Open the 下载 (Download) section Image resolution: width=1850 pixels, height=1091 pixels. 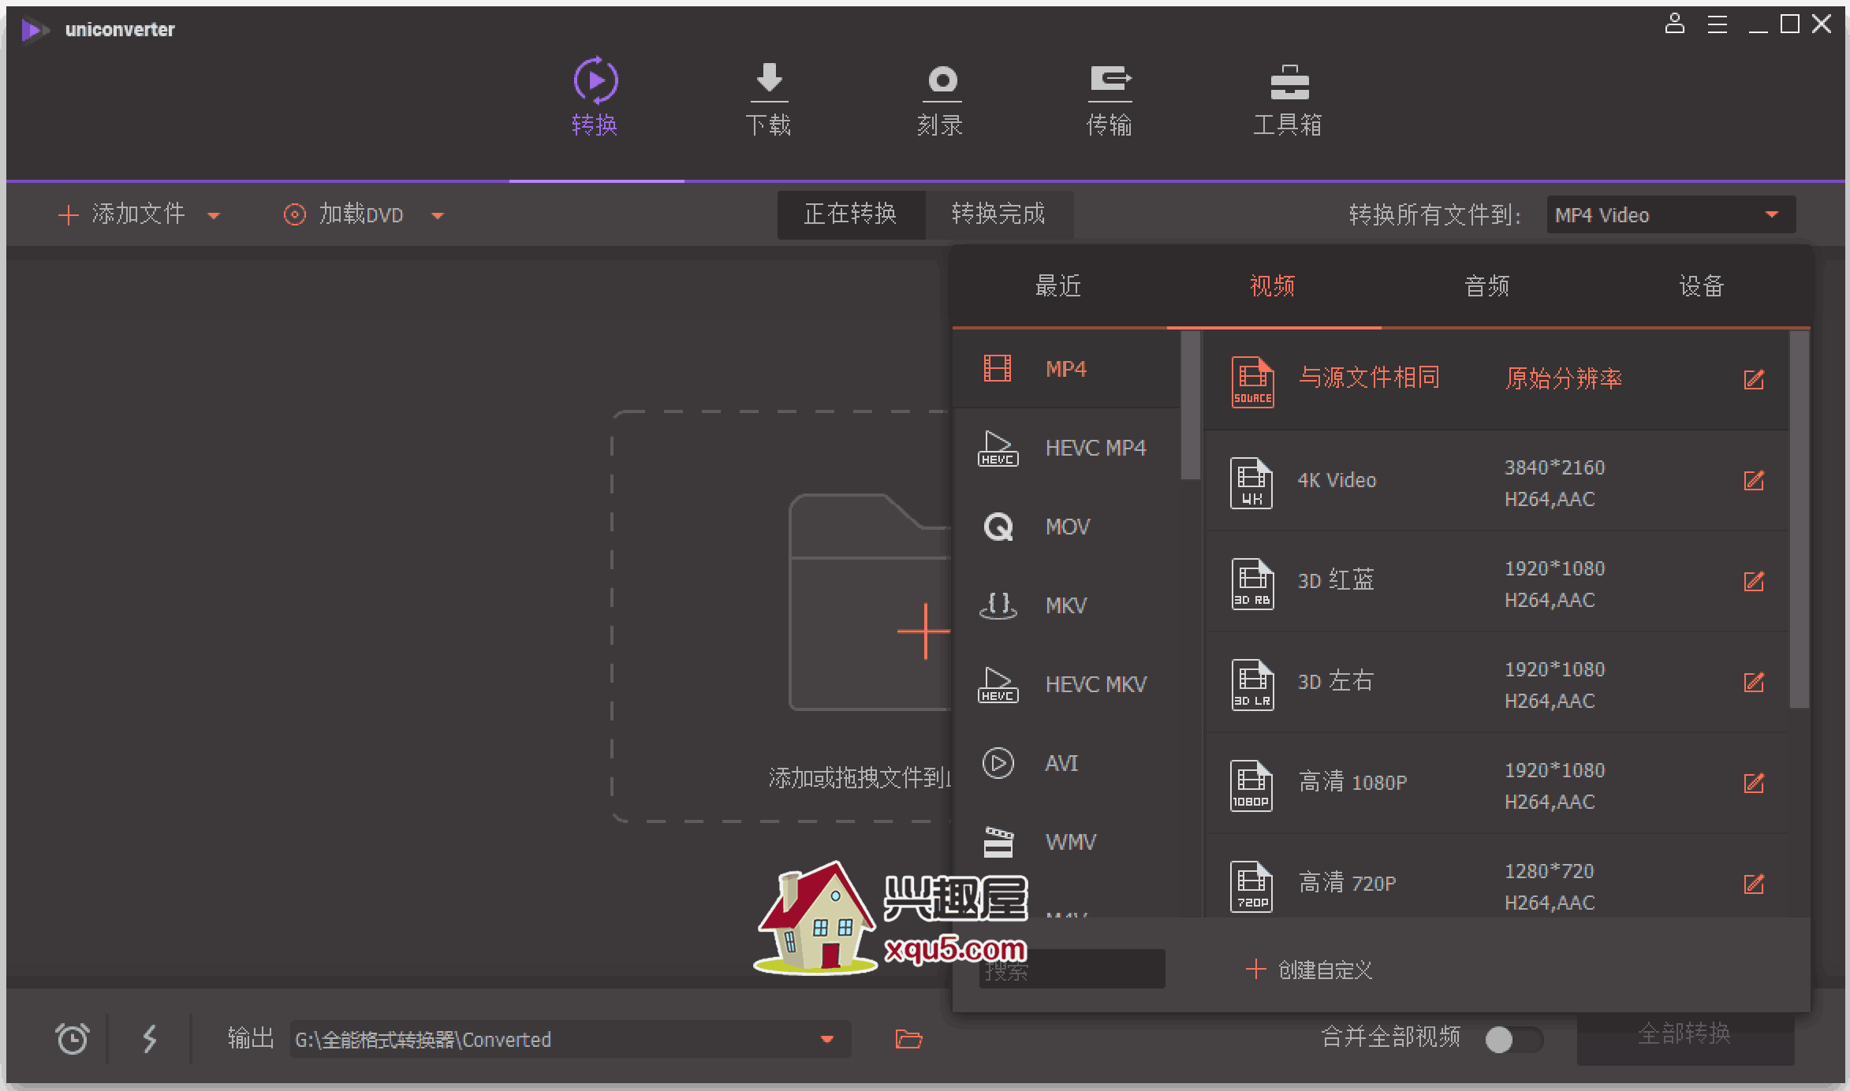point(768,100)
